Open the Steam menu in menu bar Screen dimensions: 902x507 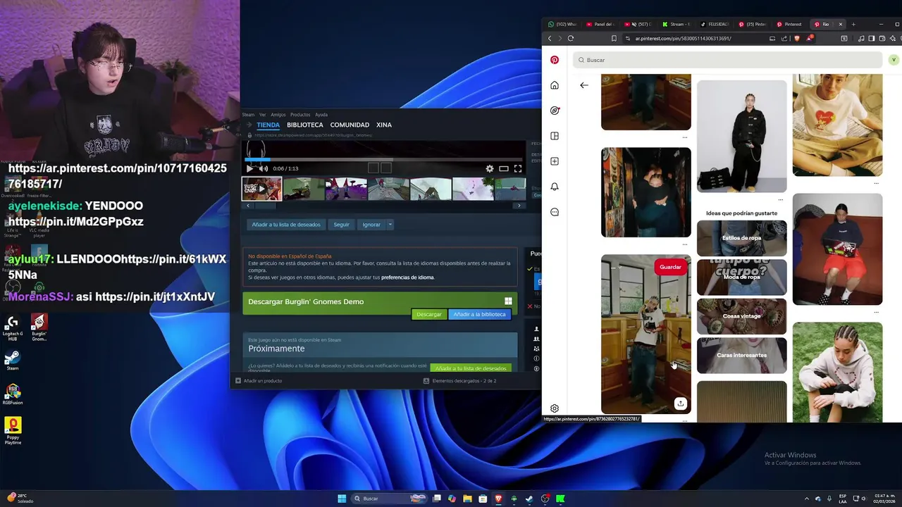pyautogui.click(x=248, y=114)
